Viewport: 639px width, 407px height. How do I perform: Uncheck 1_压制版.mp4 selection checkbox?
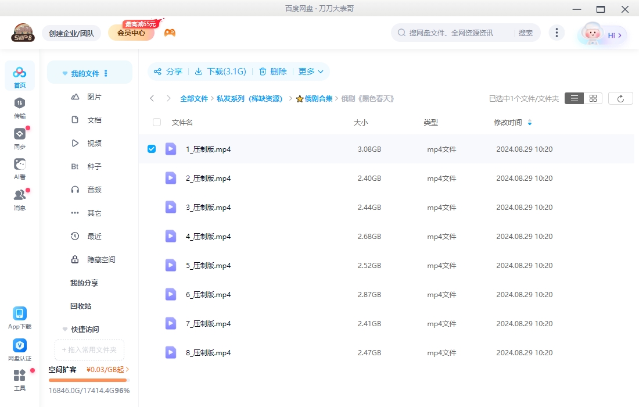[x=152, y=148]
